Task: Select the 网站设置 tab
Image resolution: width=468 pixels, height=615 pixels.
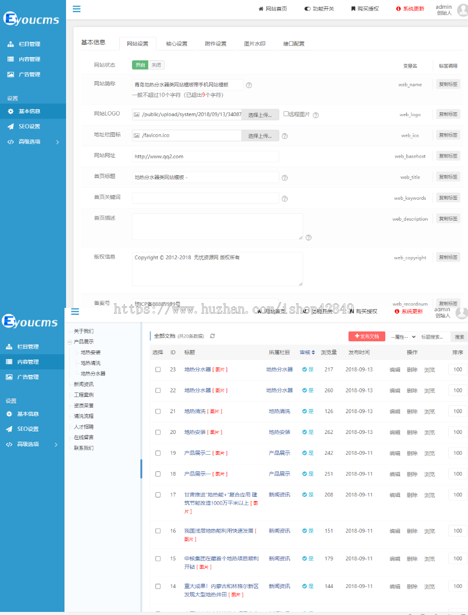Action: [138, 44]
